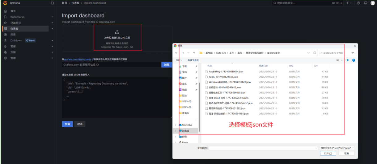
Task: Open 下载 in the navigation pane
Action: click(x=184, y=66)
